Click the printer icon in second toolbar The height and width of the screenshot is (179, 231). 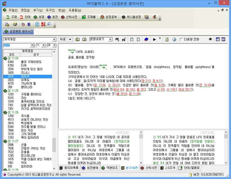click(15, 24)
